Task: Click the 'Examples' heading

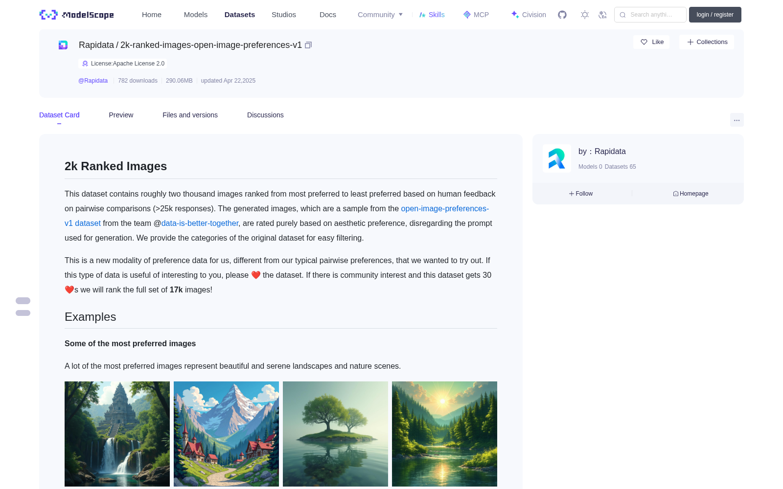Action: (90, 317)
